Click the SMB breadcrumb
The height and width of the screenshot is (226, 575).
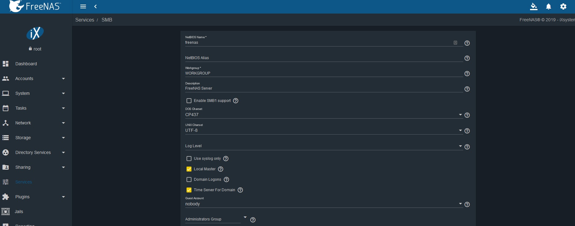(x=107, y=20)
